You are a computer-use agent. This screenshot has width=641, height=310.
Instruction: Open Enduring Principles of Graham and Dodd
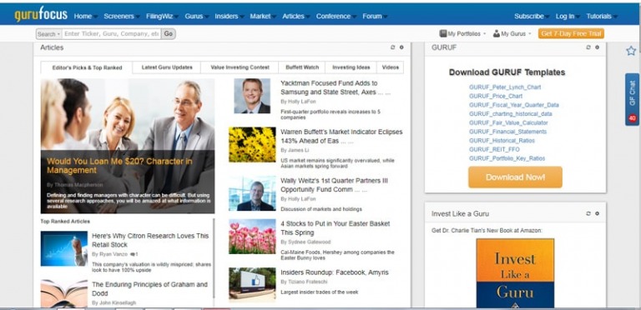(149, 289)
